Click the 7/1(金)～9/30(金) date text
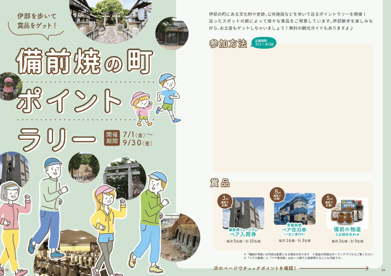Screen dimensions: 391x276 [138, 139]
